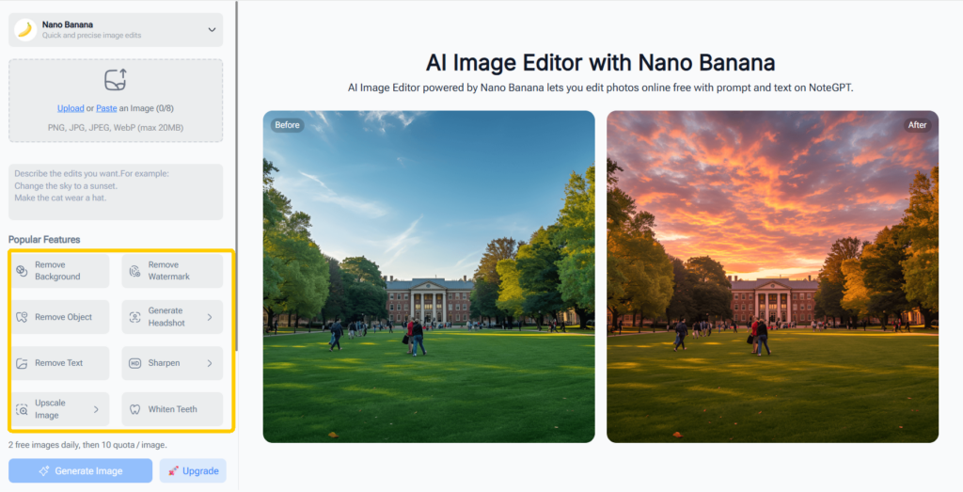Image resolution: width=963 pixels, height=492 pixels.
Task: Open the Nano Banana model dropdown
Action: [212, 30]
